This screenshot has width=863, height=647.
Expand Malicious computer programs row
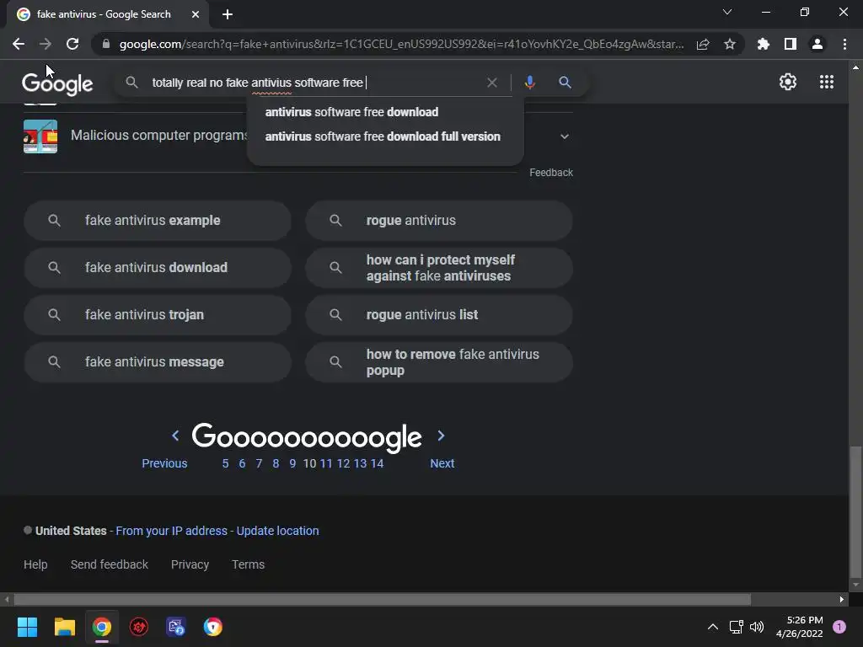tap(564, 136)
